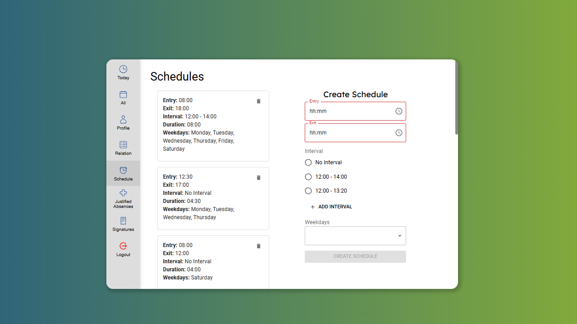Open Relation list icon in sidebar

[123, 145]
